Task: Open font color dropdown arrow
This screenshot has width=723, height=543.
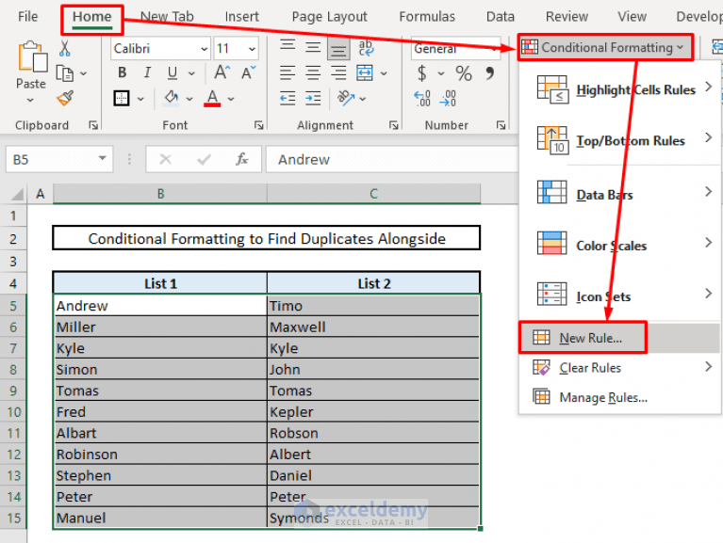Action: (x=231, y=99)
